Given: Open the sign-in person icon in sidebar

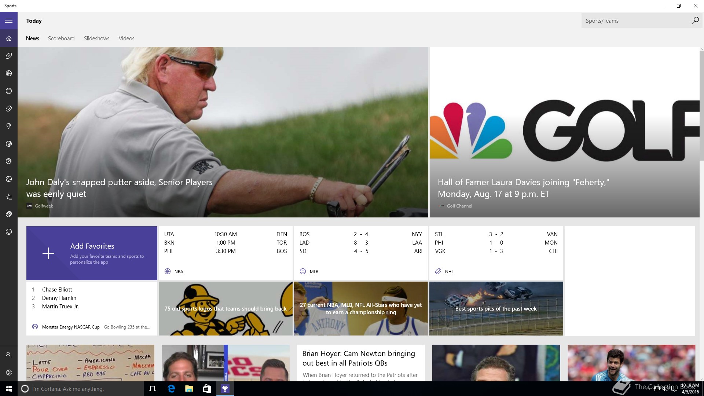Looking at the screenshot, I should (x=9, y=355).
